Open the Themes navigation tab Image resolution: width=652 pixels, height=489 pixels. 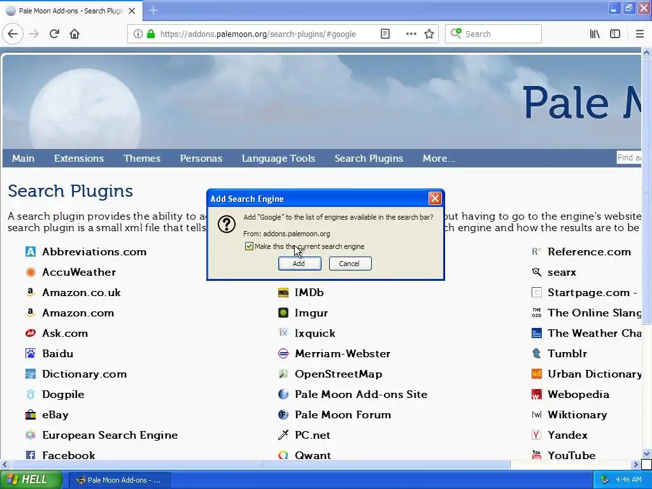point(142,159)
